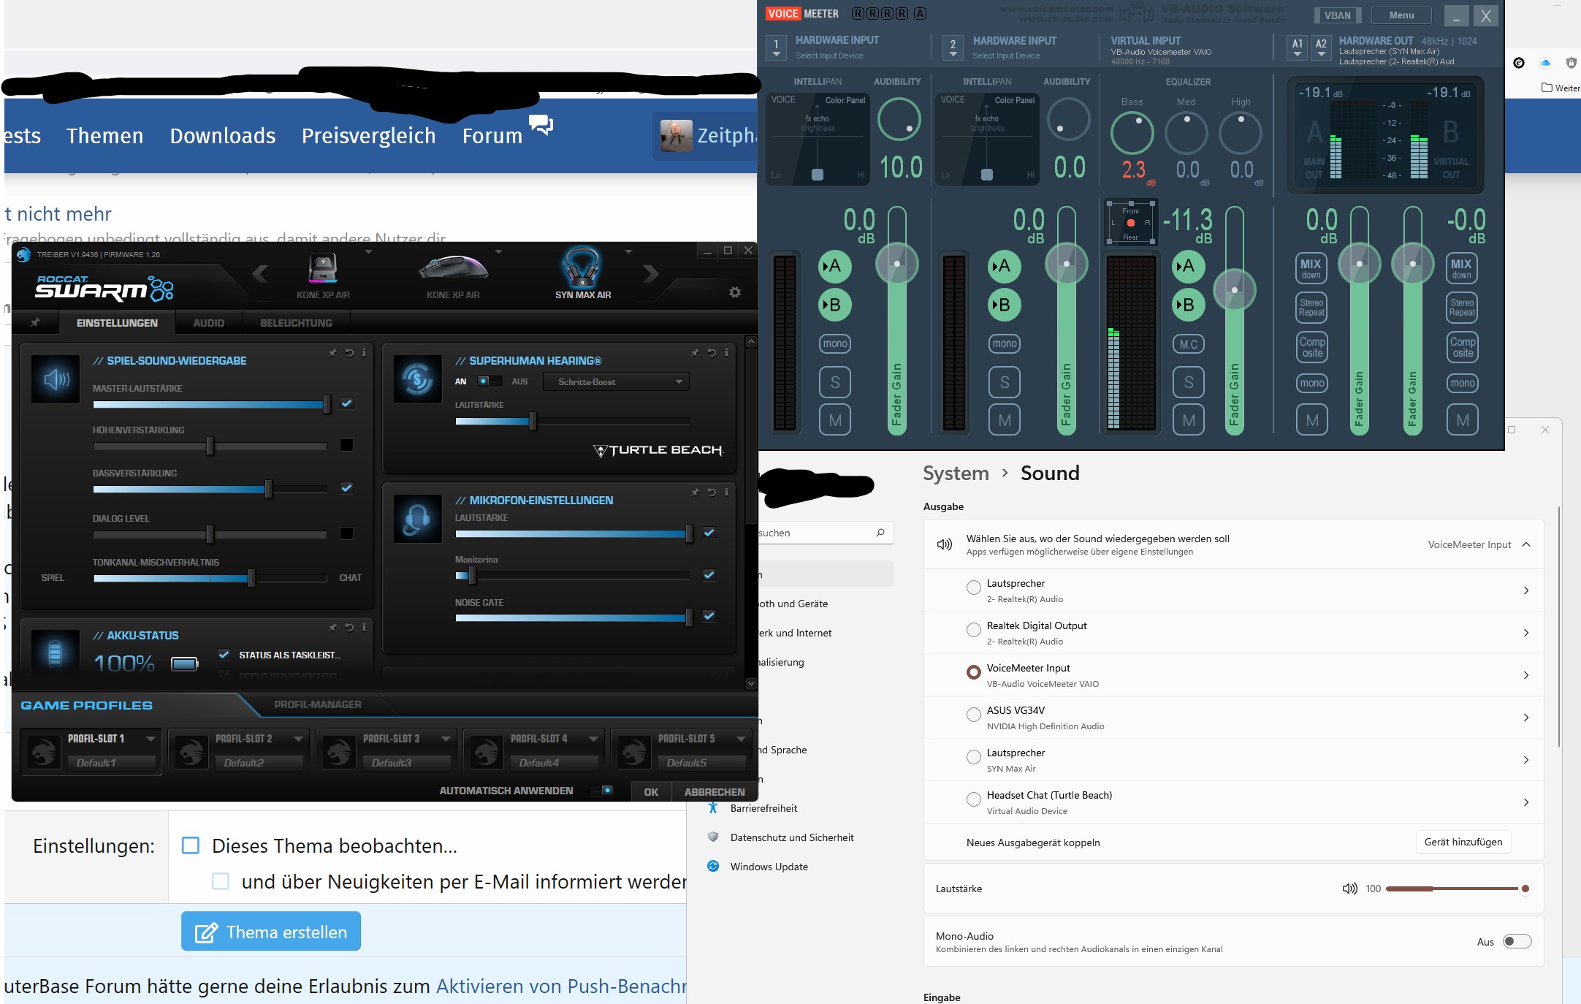1581x1004 pixels.
Task: Route Hardware Input 2 to bus B
Action: [x=1005, y=305]
